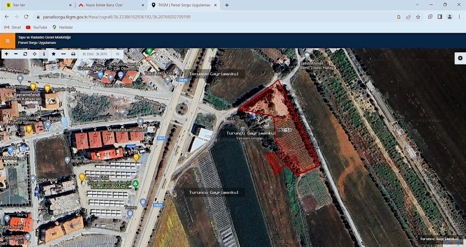The image size is (466, 247).
Task: Click the Silivri Belediyesi campground marker
Action: coord(135,183)
